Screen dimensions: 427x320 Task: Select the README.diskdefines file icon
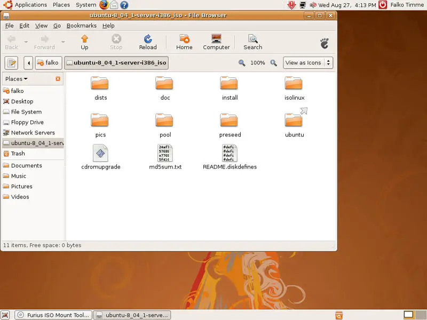(x=230, y=153)
